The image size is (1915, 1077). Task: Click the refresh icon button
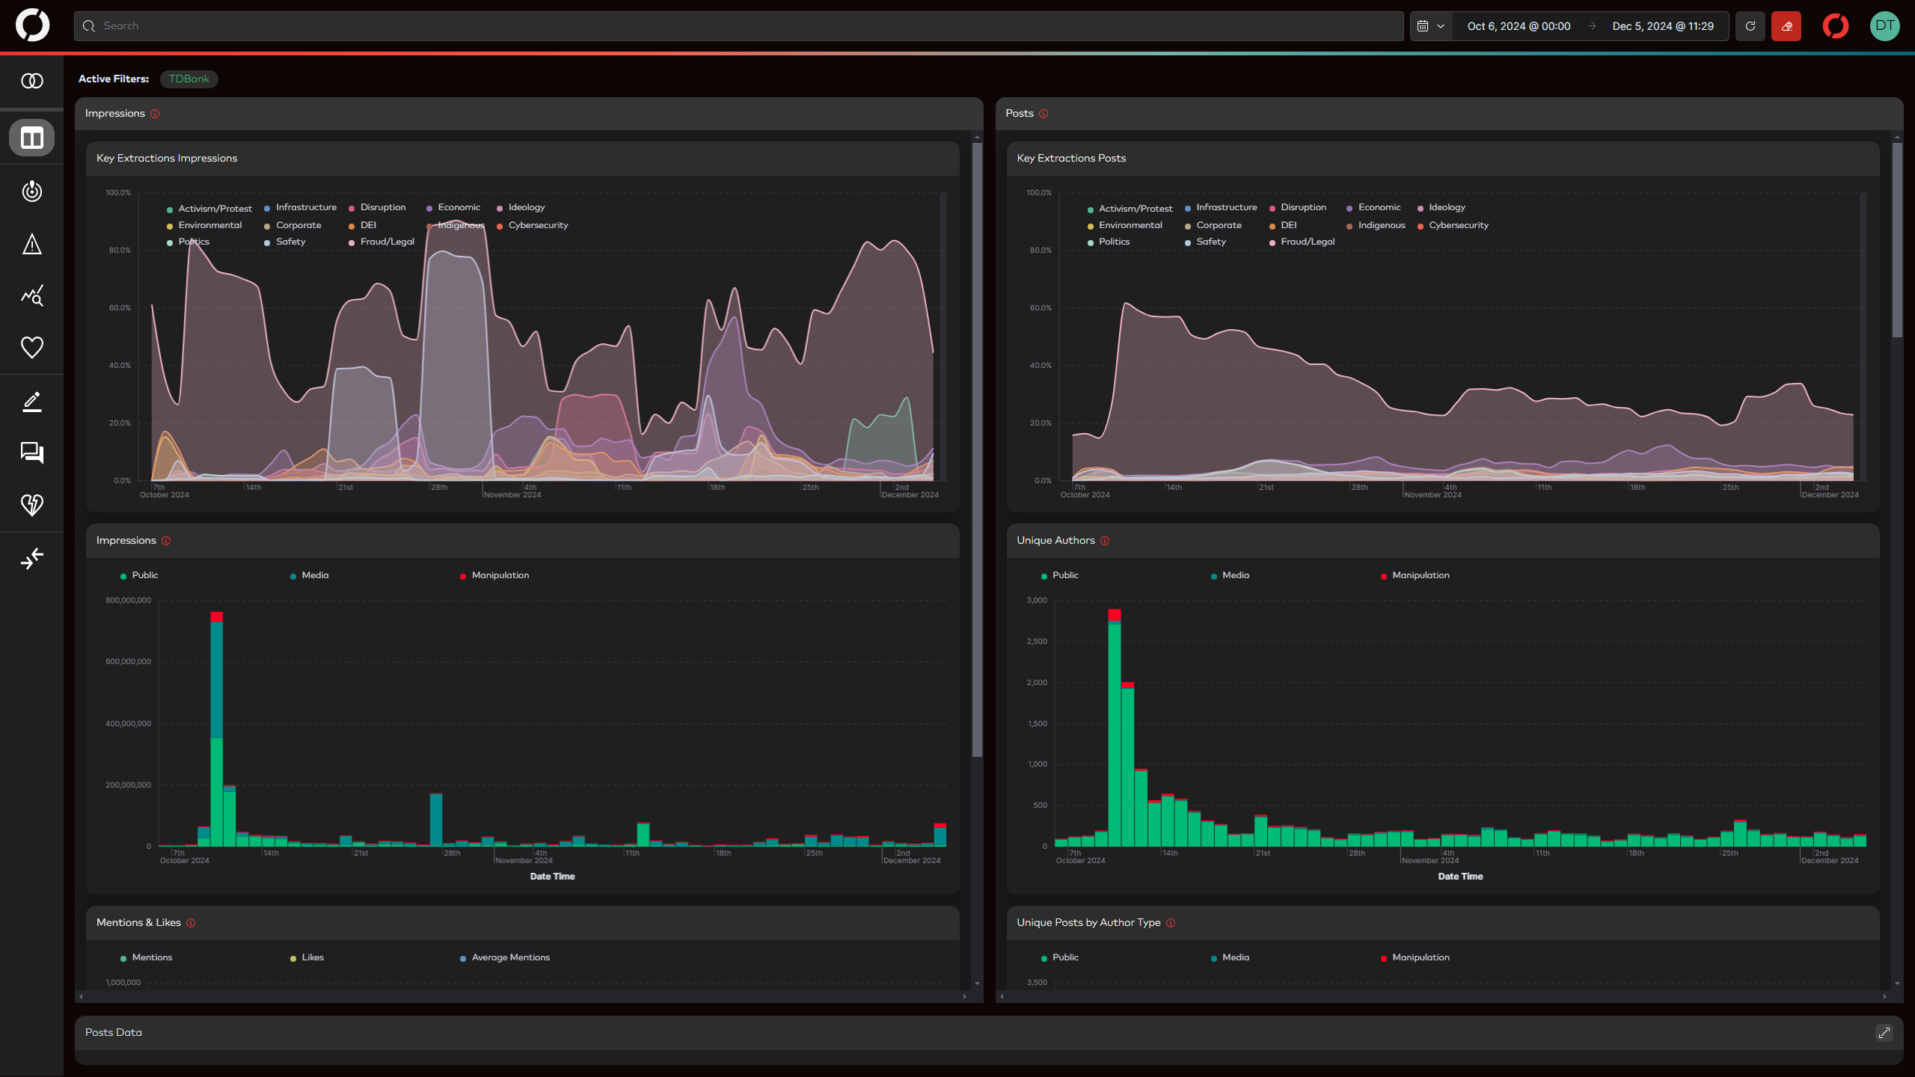1750,26
